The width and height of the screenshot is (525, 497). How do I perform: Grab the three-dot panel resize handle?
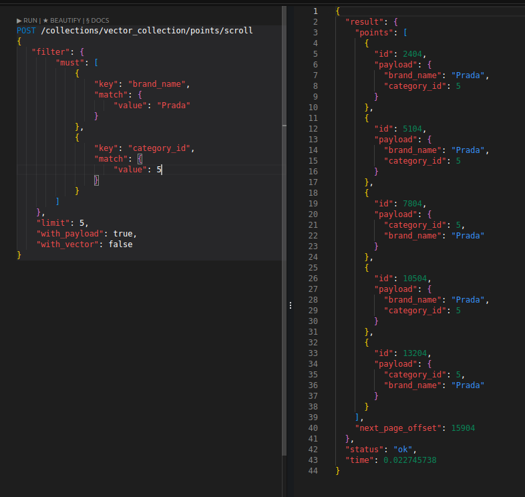[290, 305]
